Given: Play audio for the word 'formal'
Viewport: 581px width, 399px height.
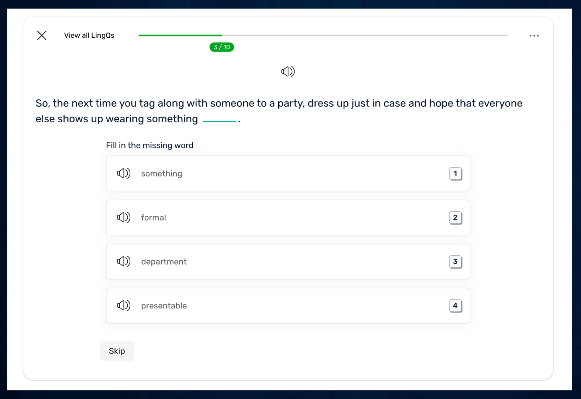Looking at the screenshot, I should (x=124, y=217).
